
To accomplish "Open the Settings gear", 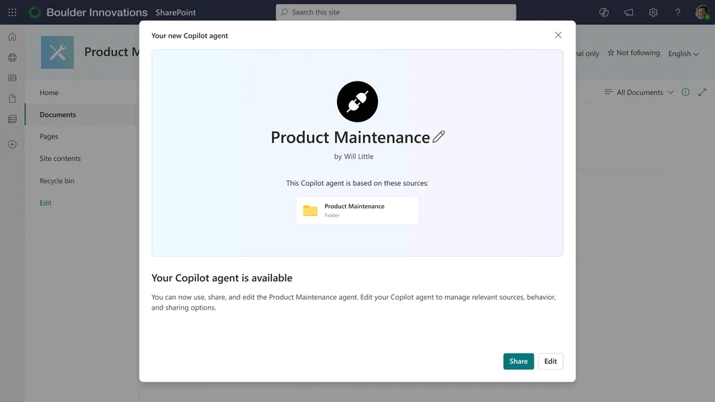I will click(653, 12).
